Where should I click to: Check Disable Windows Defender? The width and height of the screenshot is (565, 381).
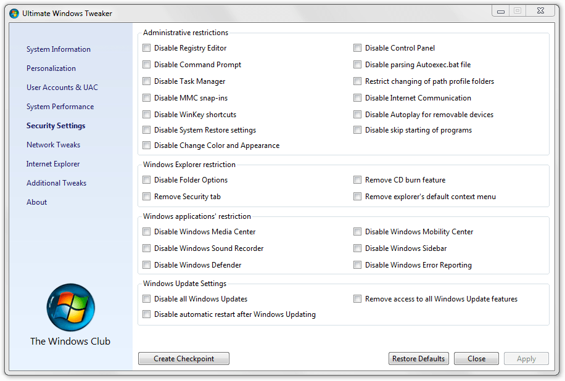point(146,264)
